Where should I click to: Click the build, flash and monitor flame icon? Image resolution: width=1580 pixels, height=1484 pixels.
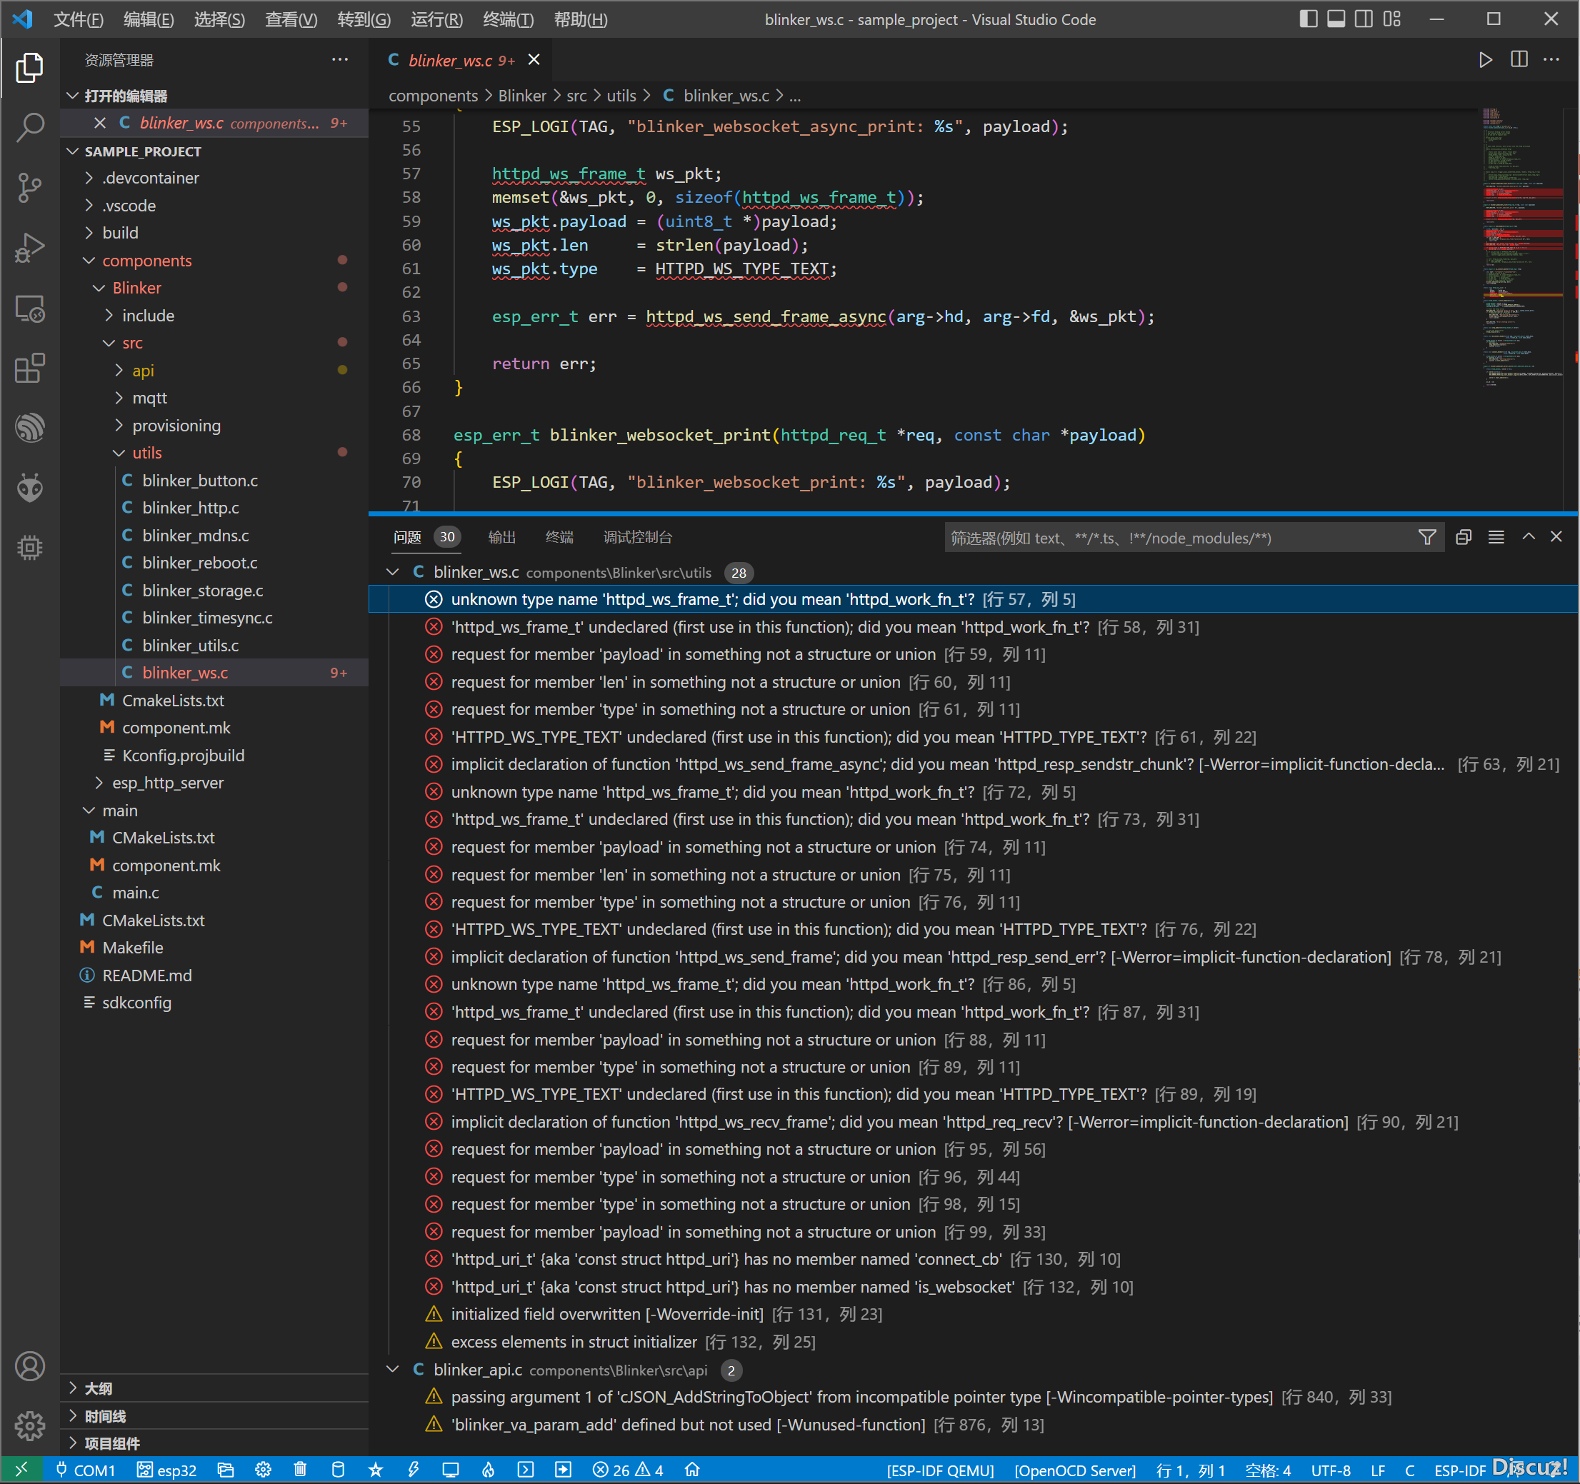pyautogui.click(x=488, y=1470)
